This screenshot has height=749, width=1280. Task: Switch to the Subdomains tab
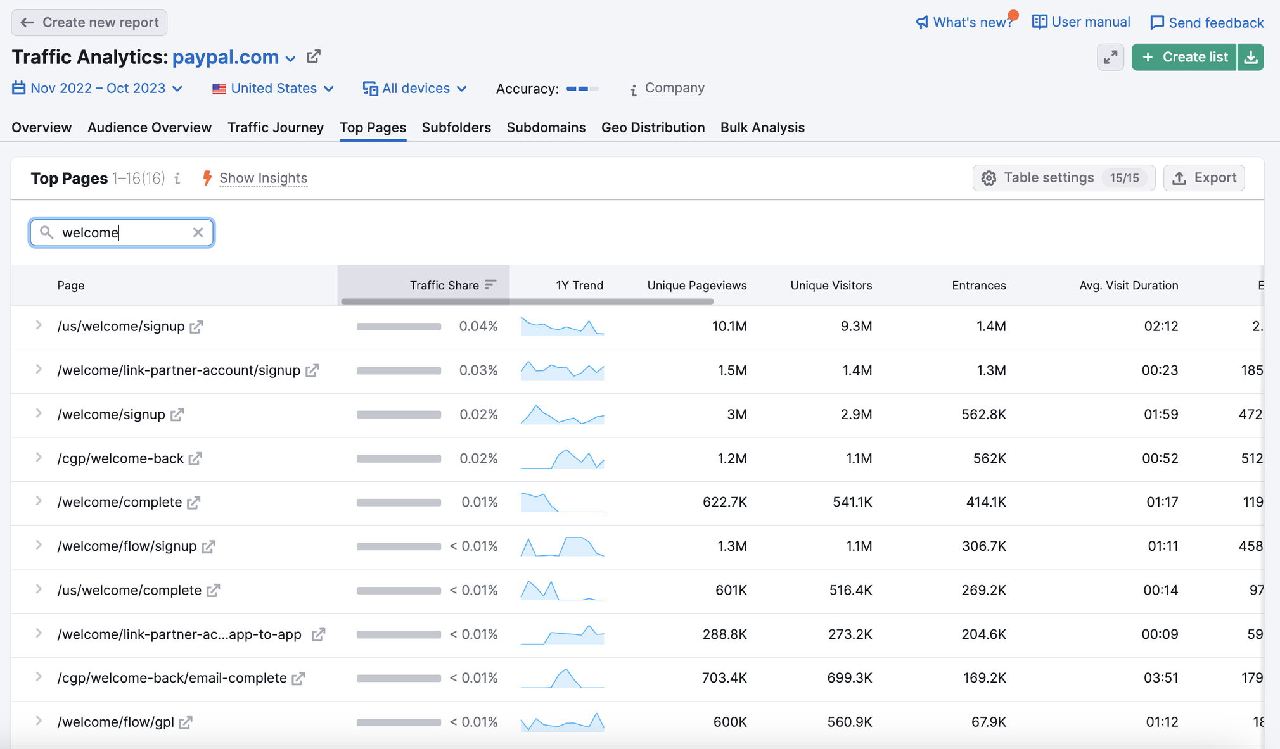[x=546, y=127]
